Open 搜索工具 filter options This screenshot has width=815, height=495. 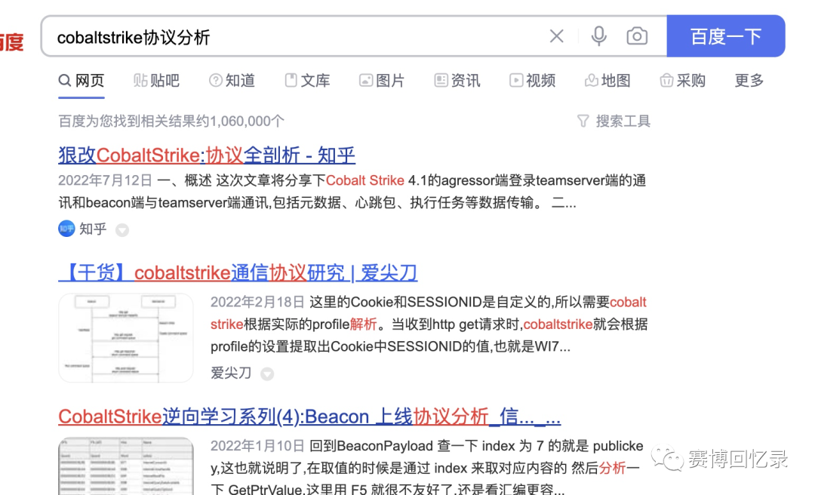pos(614,121)
